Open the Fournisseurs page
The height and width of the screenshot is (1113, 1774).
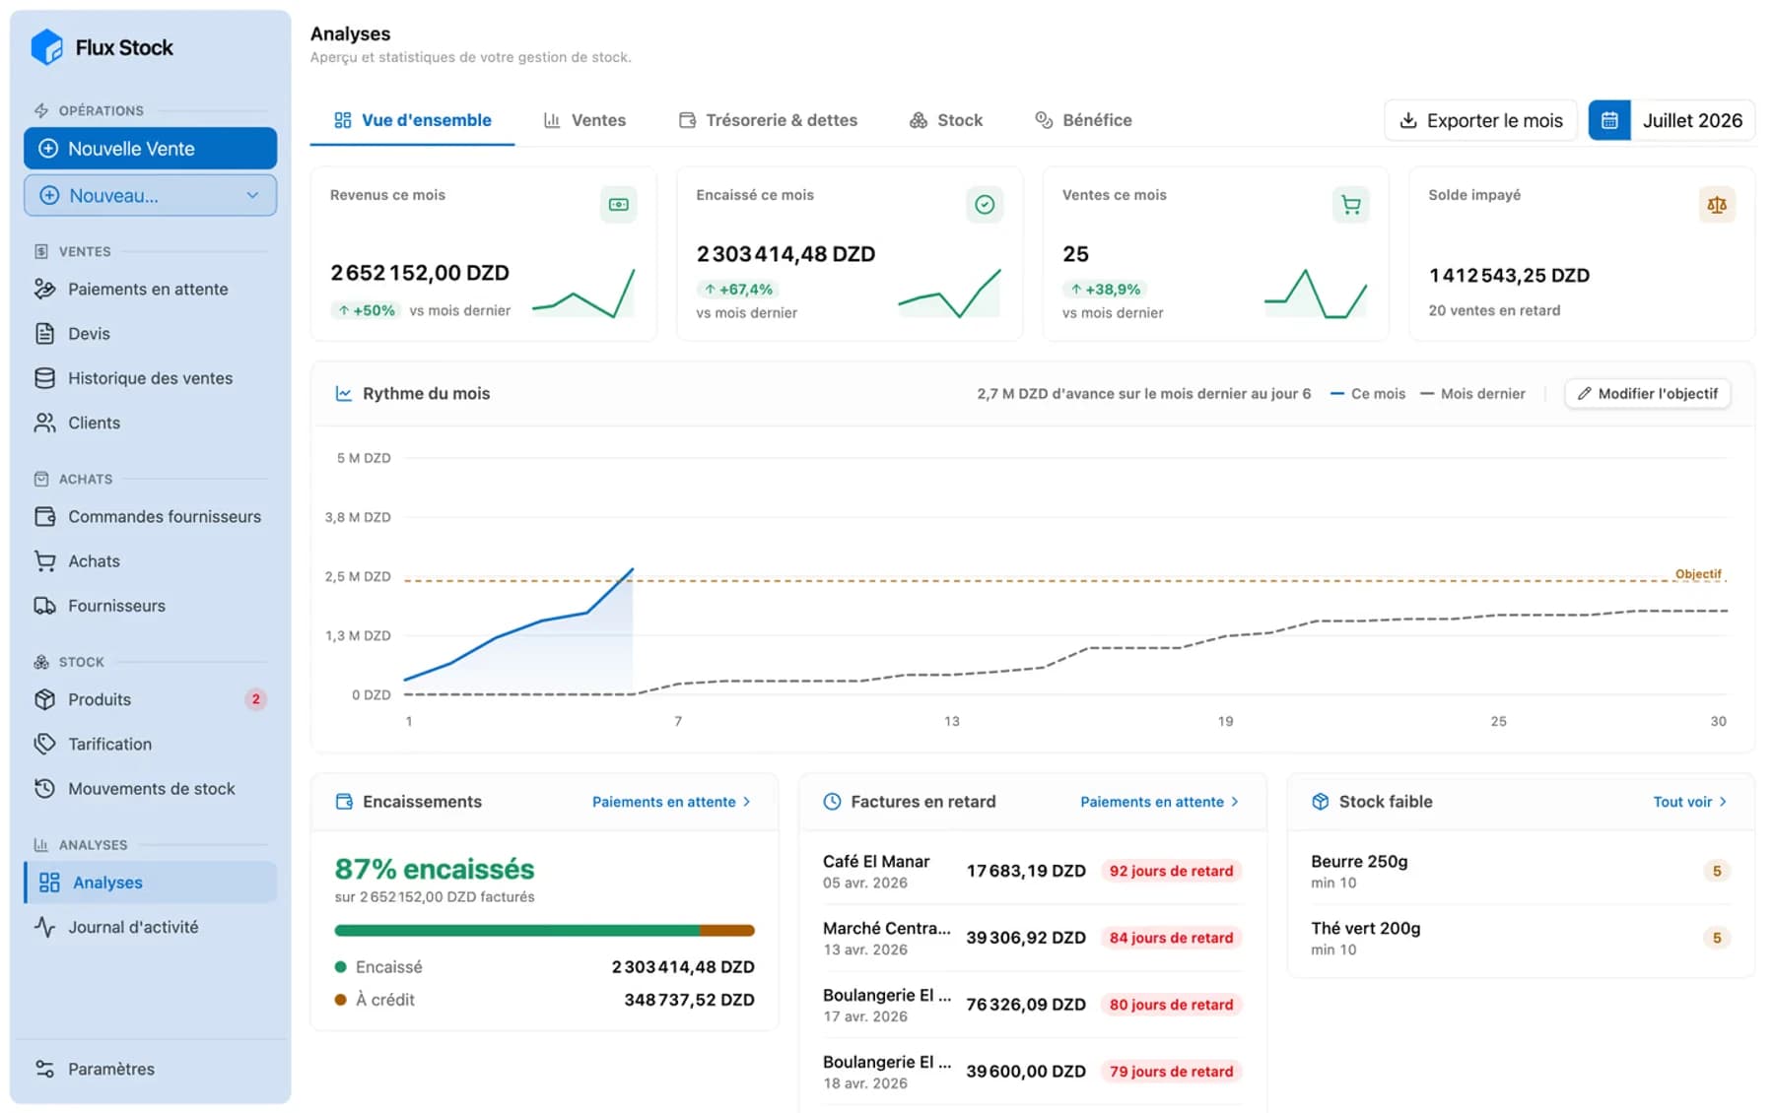[x=150, y=606]
